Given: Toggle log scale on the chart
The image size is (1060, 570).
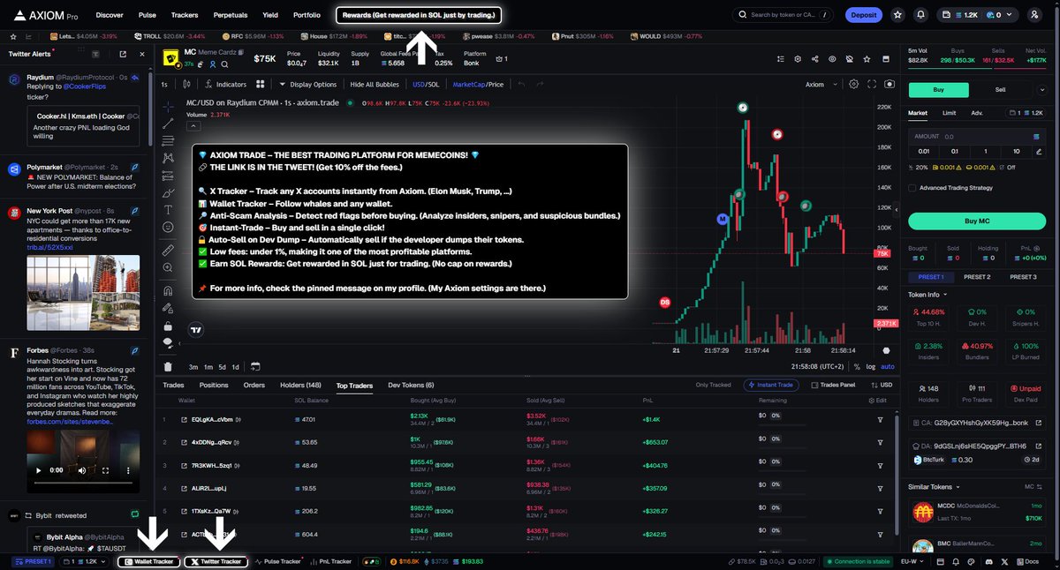Looking at the screenshot, I should coord(872,366).
